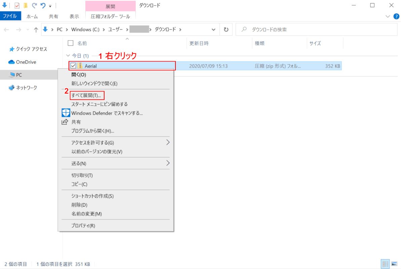Image resolution: width=401 pixels, height=269 pixels.
Task: Click the up-directory arrow icon
Action: click(36, 30)
